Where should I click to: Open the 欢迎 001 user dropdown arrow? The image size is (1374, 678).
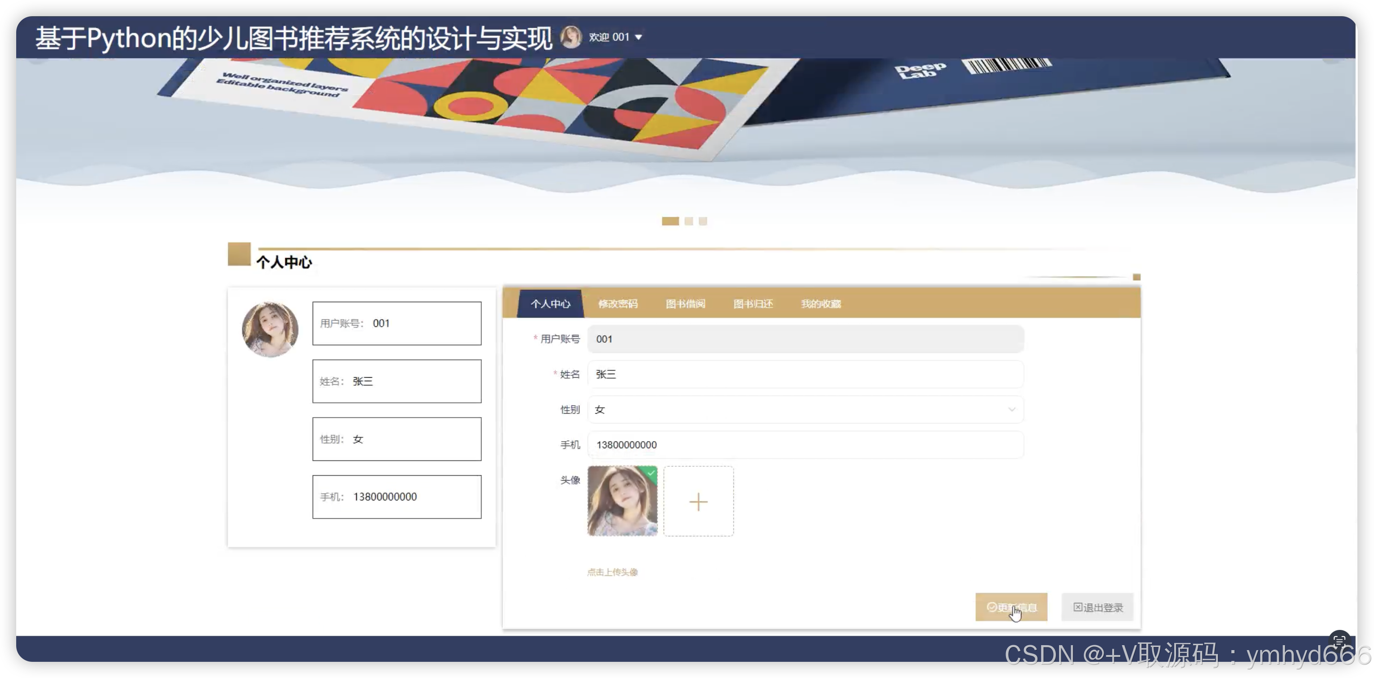(x=638, y=37)
